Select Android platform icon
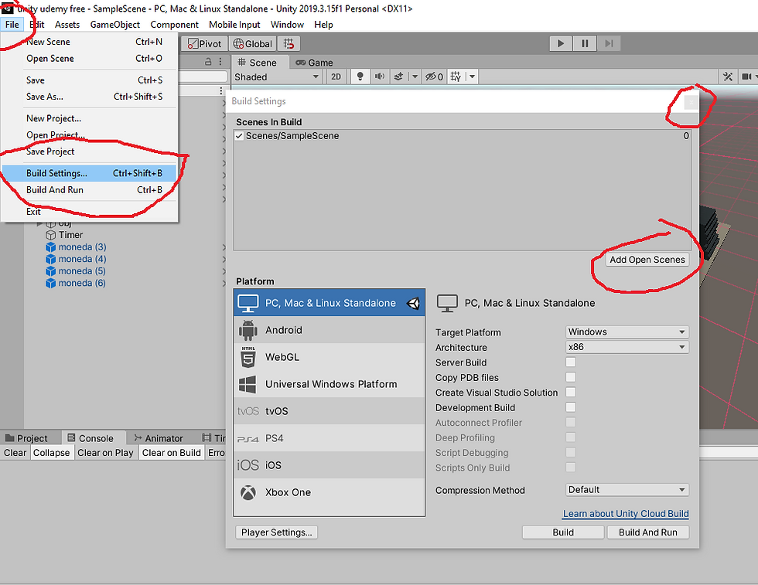 click(x=248, y=331)
